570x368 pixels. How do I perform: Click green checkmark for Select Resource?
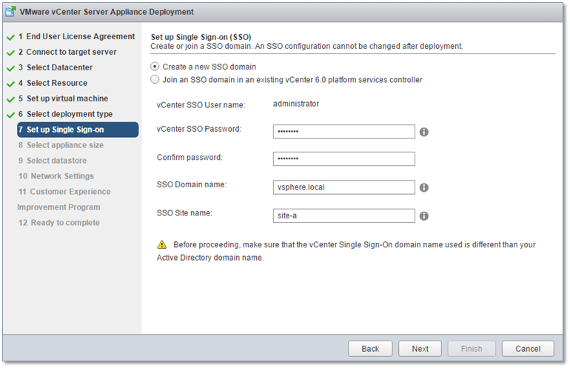pyautogui.click(x=11, y=84)
